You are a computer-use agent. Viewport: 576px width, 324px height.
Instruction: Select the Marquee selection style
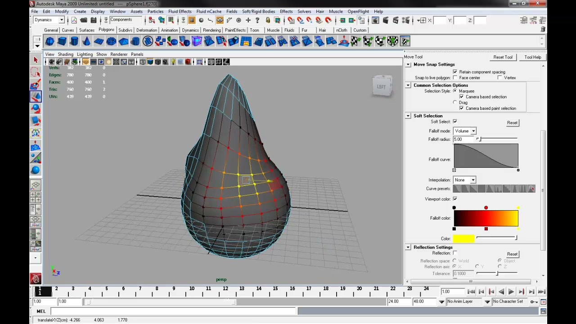[455, 91]
